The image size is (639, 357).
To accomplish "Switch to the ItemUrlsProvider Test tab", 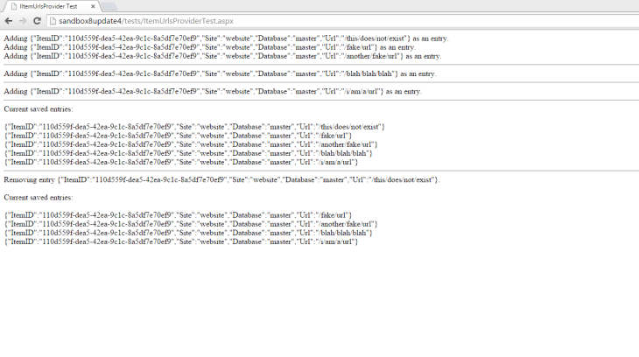I will [x=48, y=6].
